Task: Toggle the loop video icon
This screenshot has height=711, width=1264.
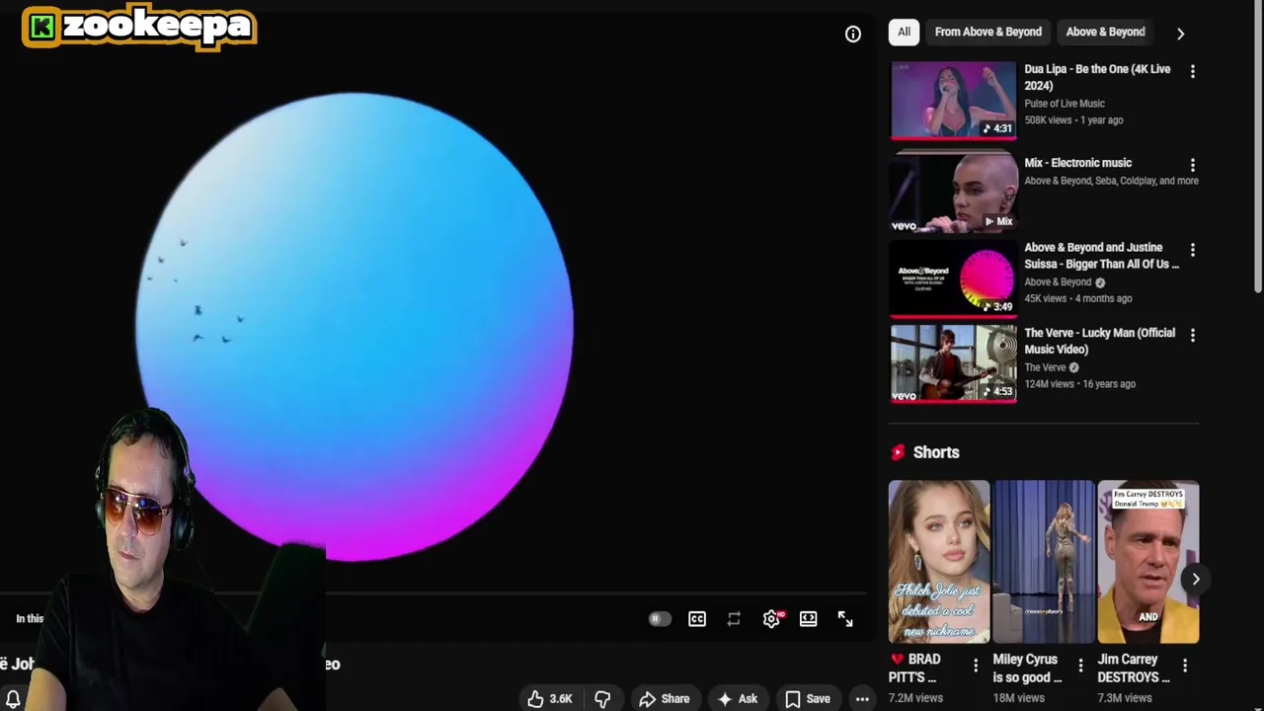Action: (x=734, y=619)
